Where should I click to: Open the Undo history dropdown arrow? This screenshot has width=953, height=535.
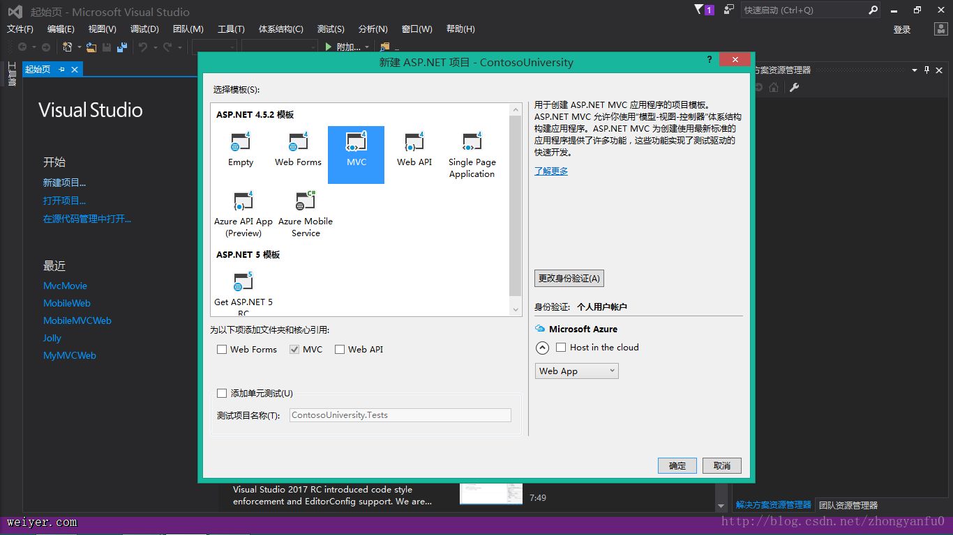tap(154, 47)
